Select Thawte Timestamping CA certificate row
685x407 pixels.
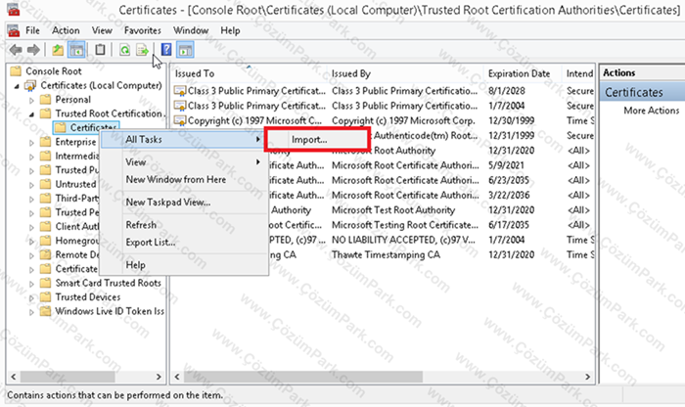(386, 254)
